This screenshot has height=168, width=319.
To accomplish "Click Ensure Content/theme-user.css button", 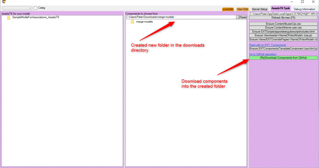I will 283,27.
